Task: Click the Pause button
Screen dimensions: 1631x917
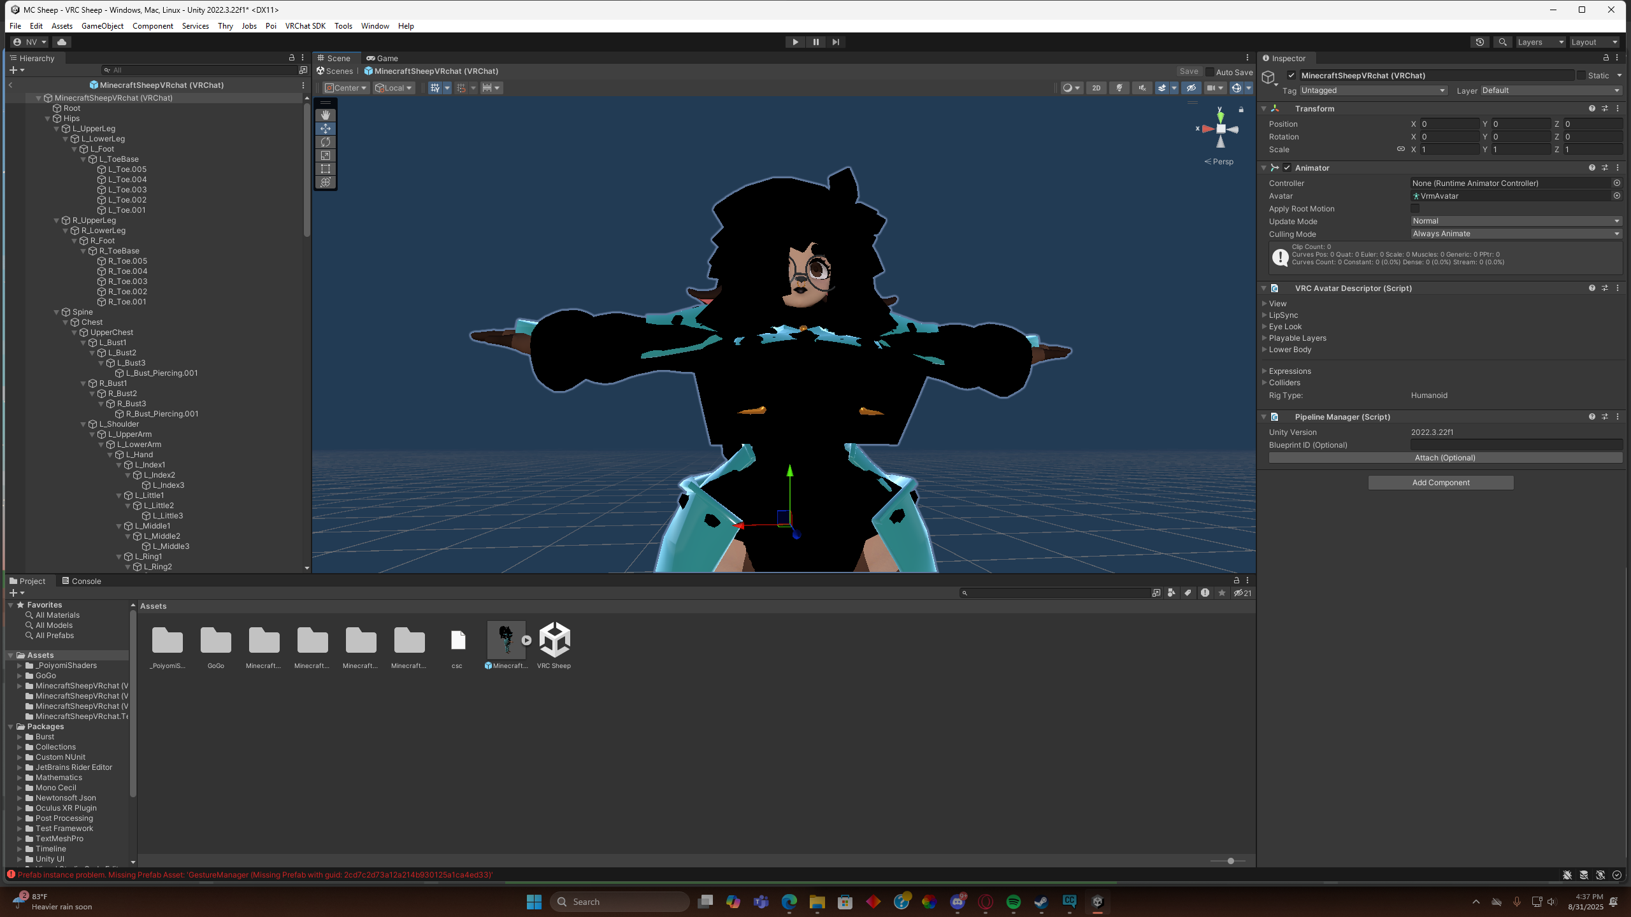Action: (x=815, y=42)
